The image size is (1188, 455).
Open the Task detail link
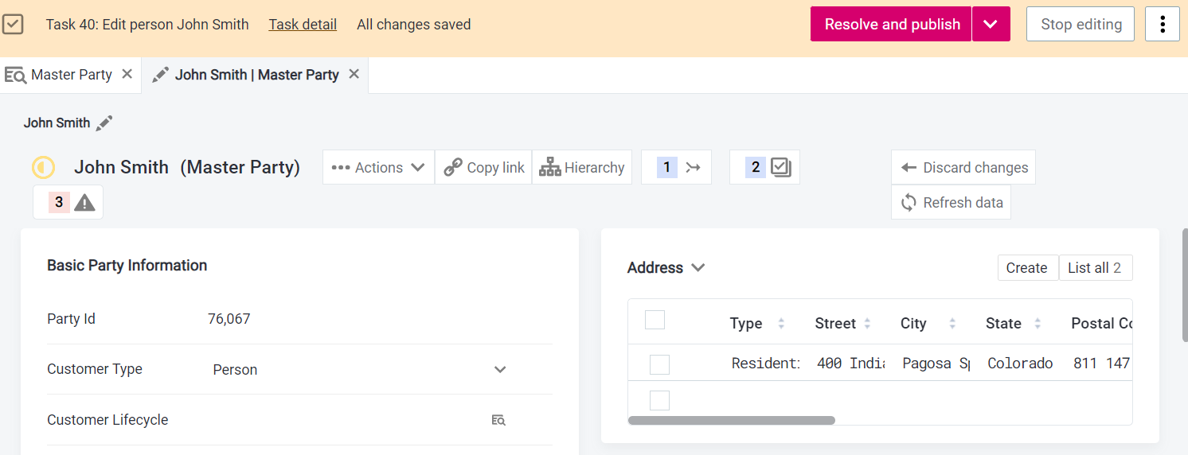[303, 25]
